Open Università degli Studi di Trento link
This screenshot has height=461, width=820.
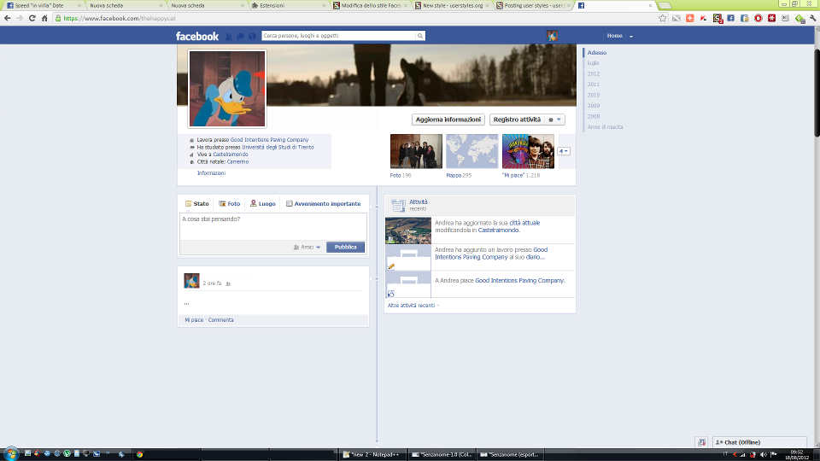pos(278,148)
